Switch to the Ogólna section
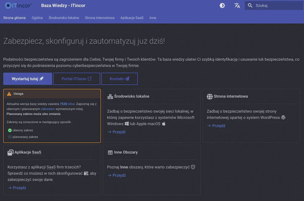304x201 pixels. 37,18
